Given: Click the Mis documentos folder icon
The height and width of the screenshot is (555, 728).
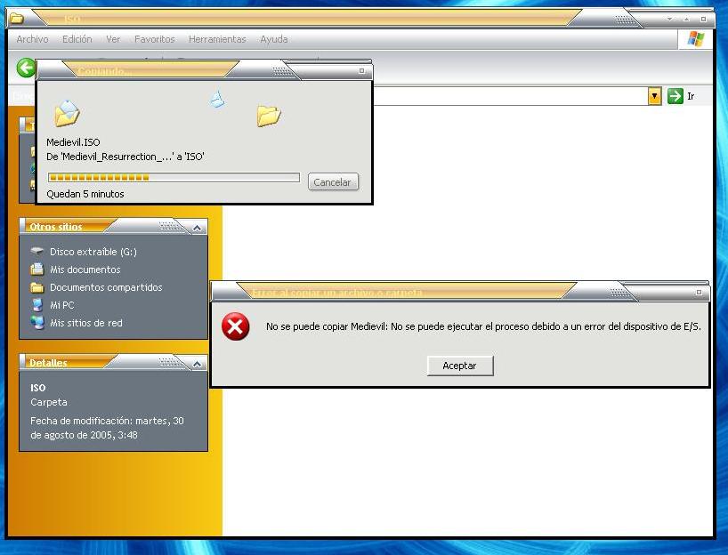Looking at the screenshot, I should pyautogui.click(x=36, y=269).
